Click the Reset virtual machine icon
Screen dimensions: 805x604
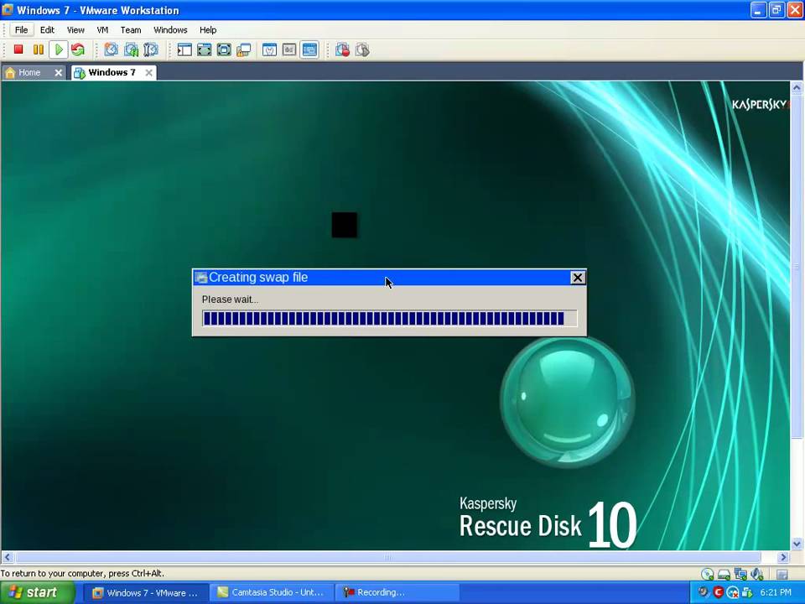tap(78, 49)
